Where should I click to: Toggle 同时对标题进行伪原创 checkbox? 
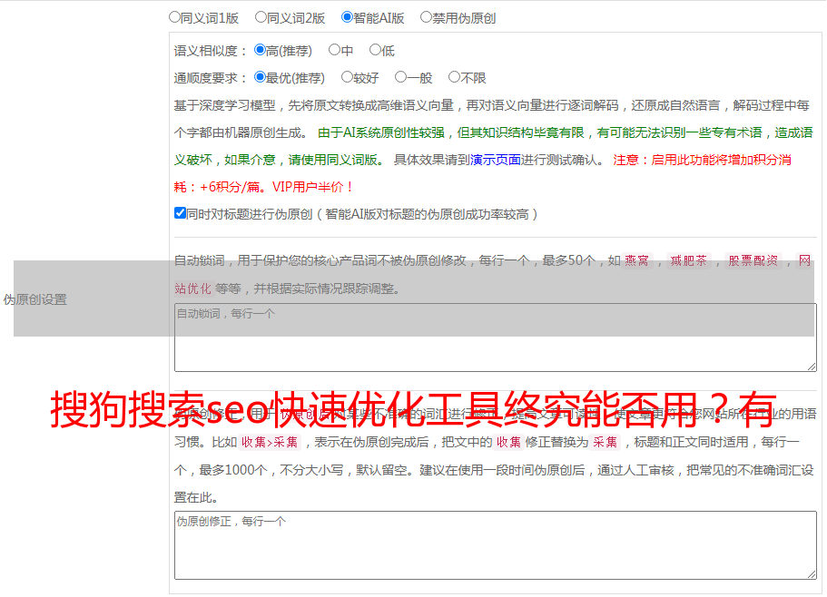click(x=180, y=213)
